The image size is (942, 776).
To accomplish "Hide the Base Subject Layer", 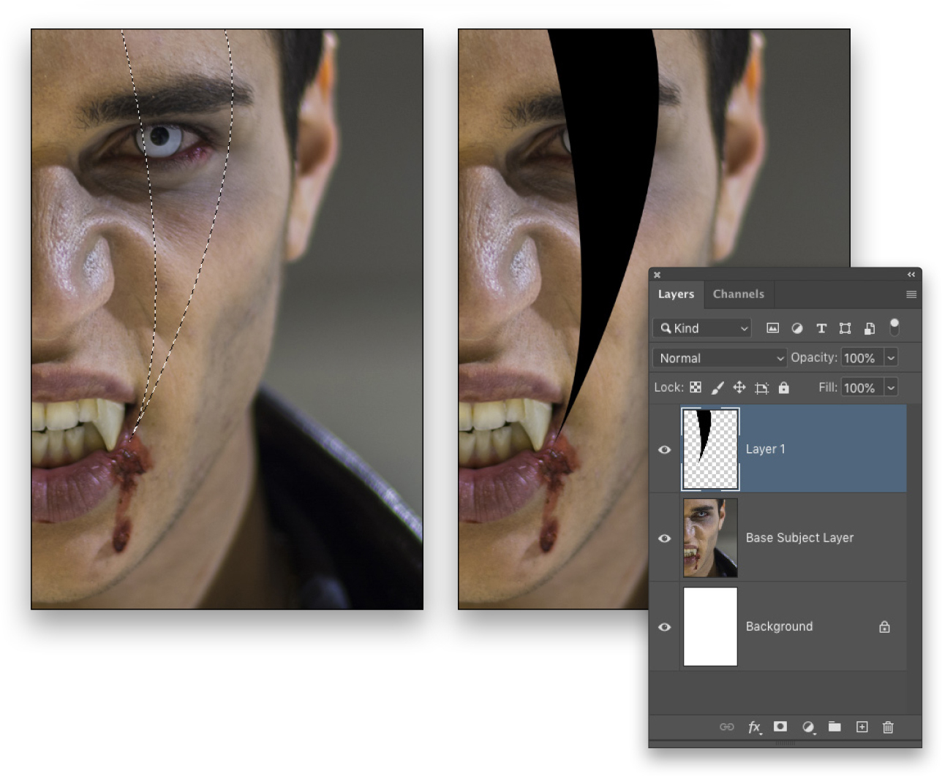I will click(664, 538).
